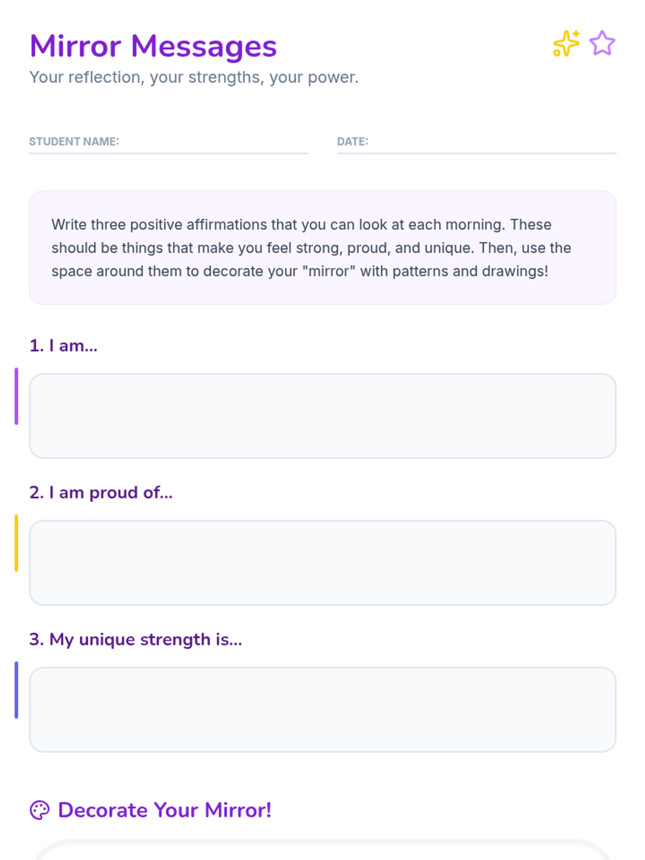Click the palette icon beside Decorate heading

point(39,810)
